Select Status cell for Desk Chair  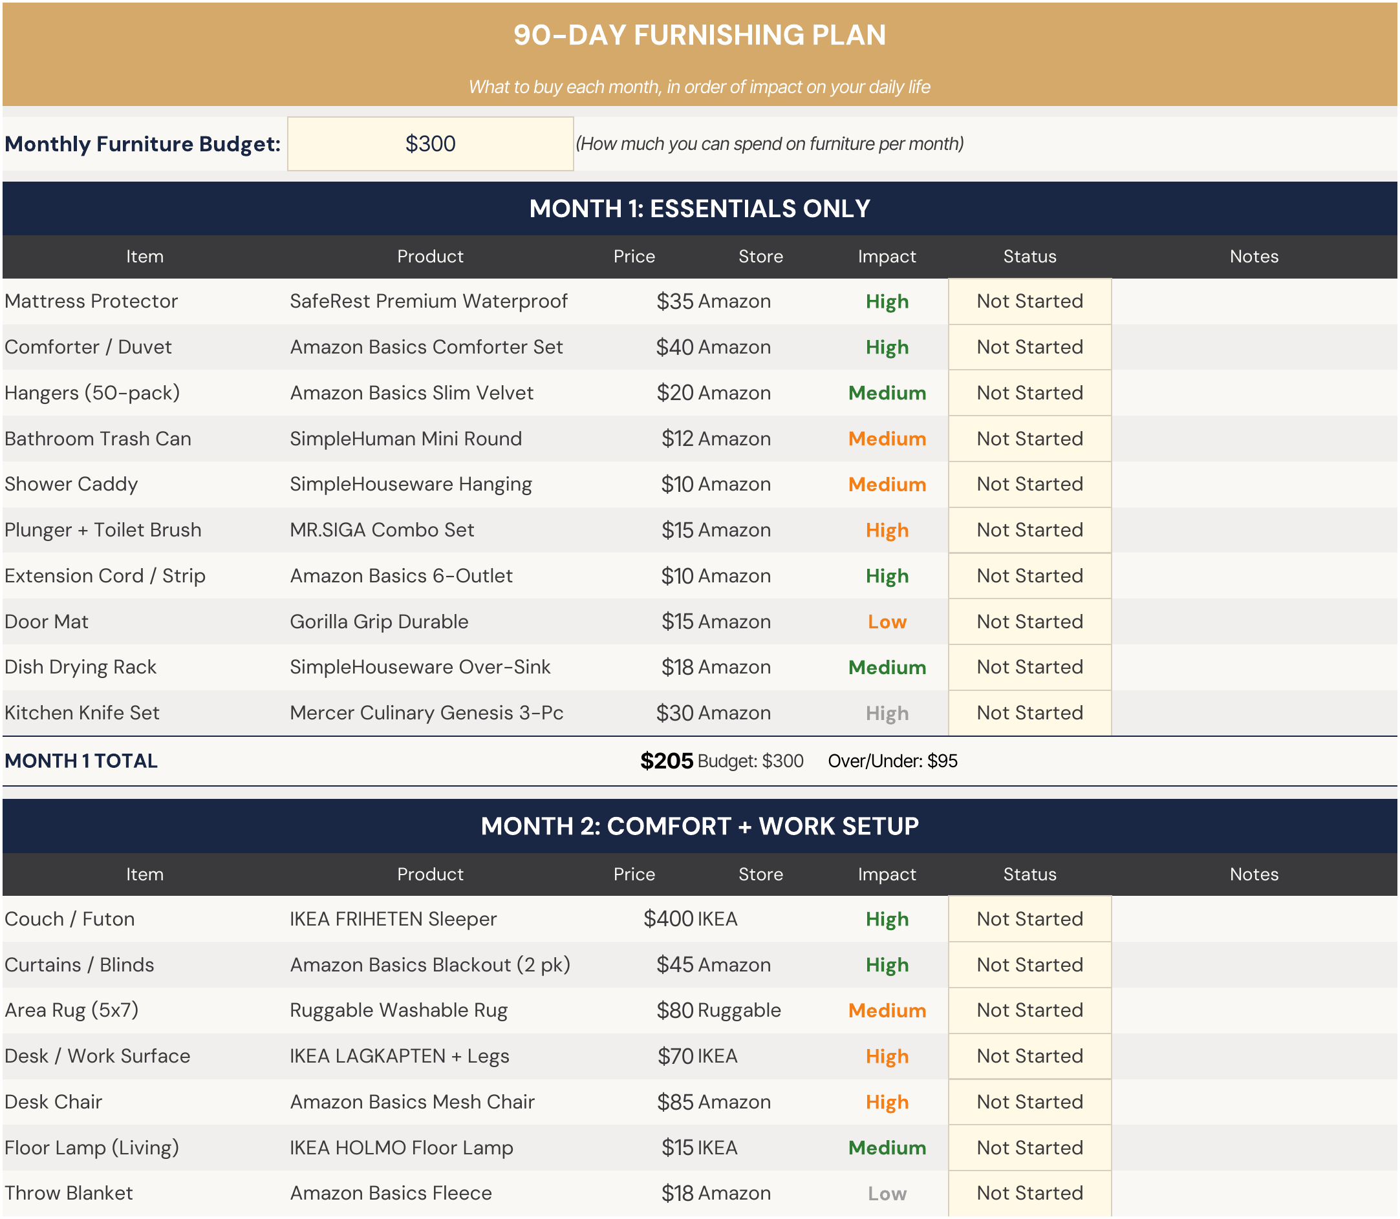click(x=1029, y=1102)
